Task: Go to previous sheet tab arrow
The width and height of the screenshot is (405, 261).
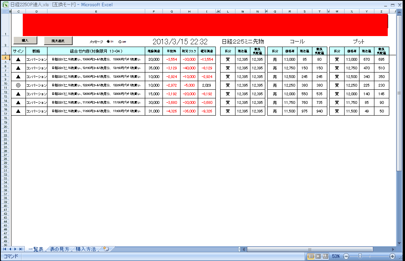Action: tap(10, 249)
